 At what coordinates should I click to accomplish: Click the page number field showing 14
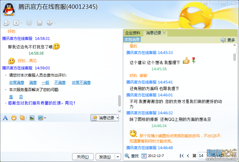point(202,156)
